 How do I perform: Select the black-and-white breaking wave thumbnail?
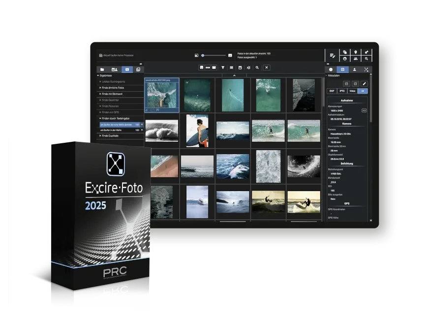(x=162, y=131)
